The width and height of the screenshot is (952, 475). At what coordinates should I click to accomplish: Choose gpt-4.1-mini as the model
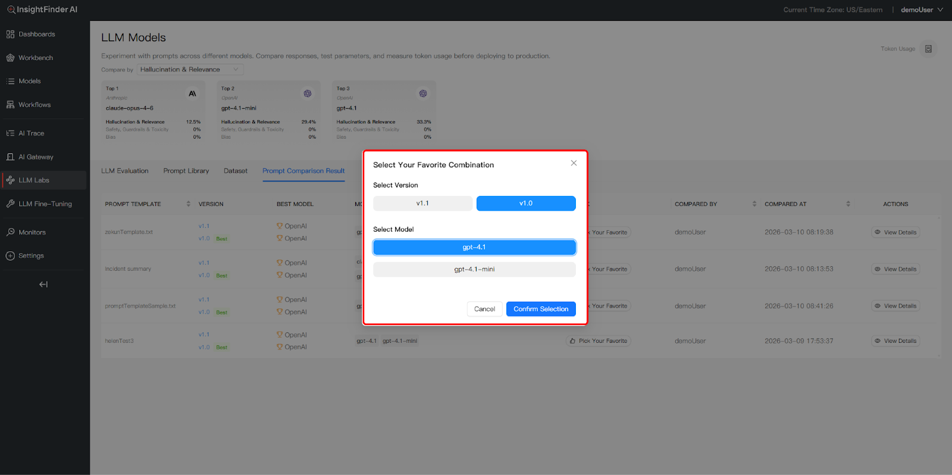click(x=474, y=270)
